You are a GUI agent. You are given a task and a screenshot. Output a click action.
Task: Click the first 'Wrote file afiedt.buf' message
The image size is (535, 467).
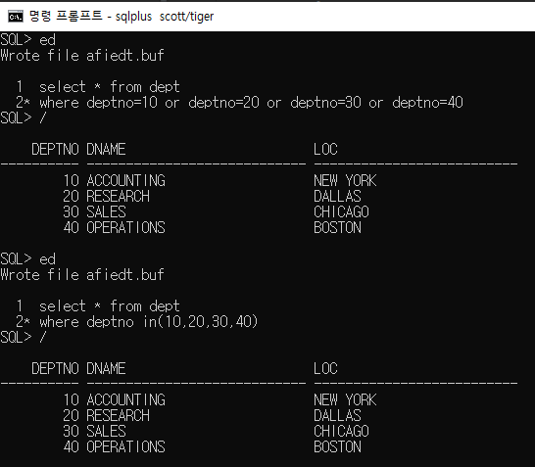click(82, 56)
